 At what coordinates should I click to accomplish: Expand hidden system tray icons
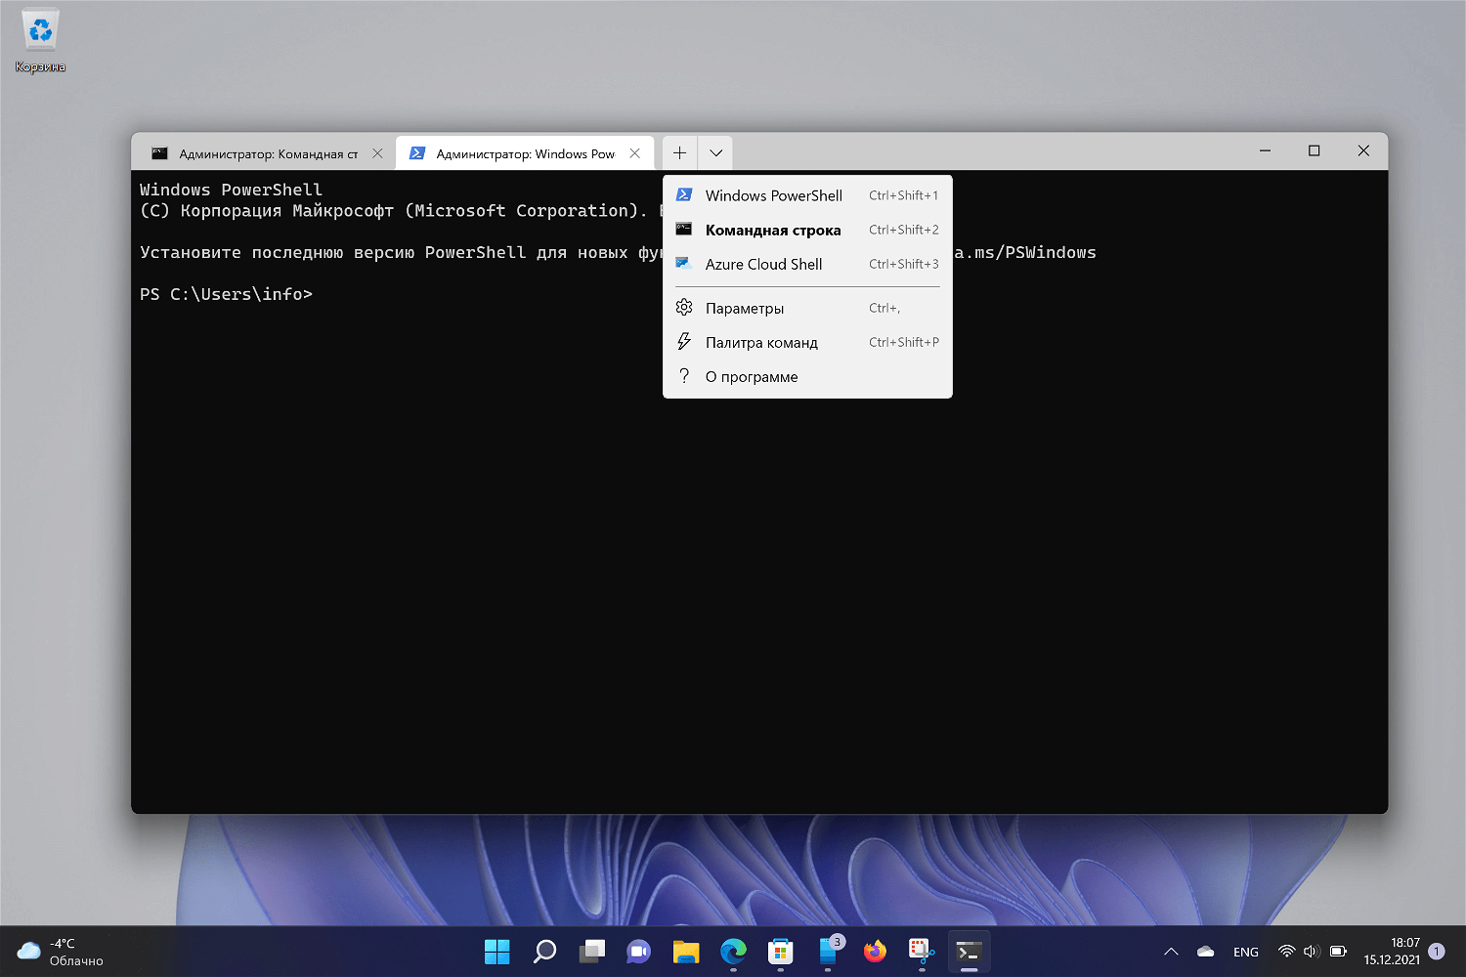point(1171,952)
